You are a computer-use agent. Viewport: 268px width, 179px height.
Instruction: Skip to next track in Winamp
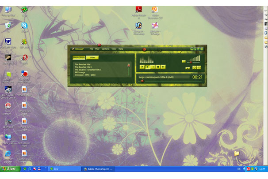(x=163, y=67)
